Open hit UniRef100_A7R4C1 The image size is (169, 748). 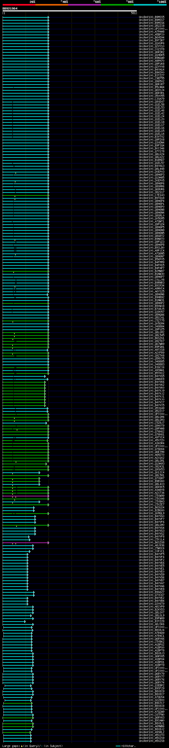pyautogui.click(x=152, y=635)
